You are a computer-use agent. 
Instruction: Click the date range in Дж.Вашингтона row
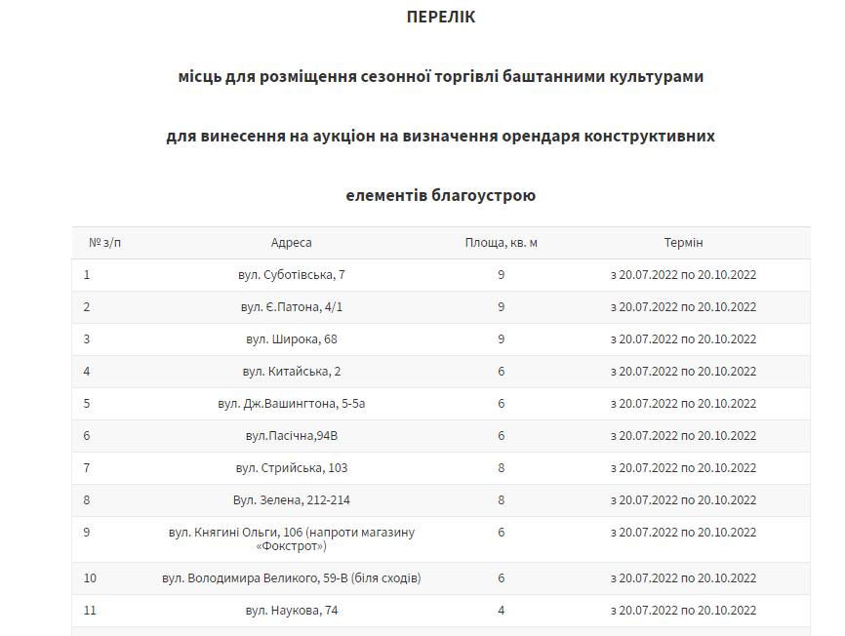683,404
